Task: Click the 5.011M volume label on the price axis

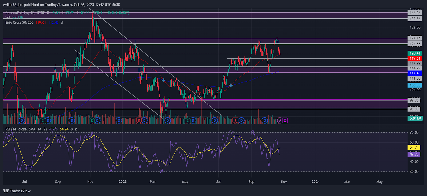Action: pyautogui.click(x=415, y=118)
